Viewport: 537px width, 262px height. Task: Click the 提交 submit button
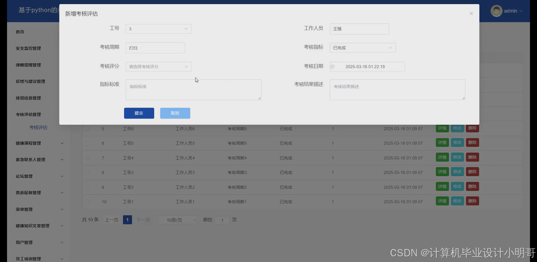point(139,113)
